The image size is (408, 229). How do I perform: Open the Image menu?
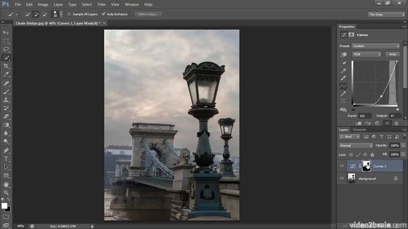click(43, 4)
